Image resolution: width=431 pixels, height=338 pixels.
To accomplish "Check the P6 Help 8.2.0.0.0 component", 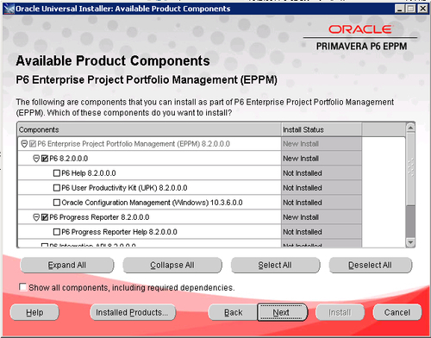I will [x=57, y=173].
